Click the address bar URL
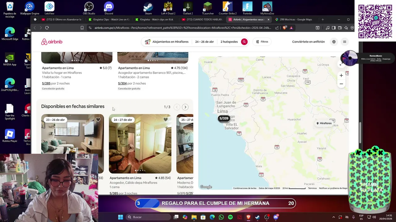Viewport: 396px width, 222px height. click(x=183, y=28)
